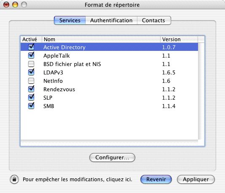Screen dimensions: 225x193
Task: Sort by the Nom column header
Action: 101,40
